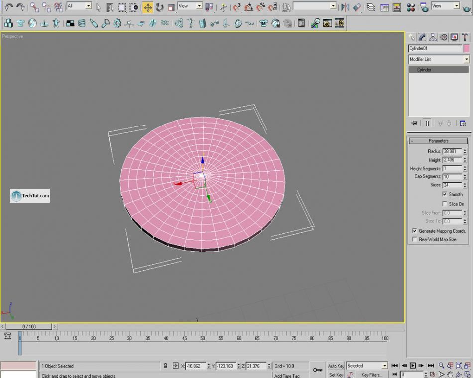Expand the Selected key mode dropdown
This screenshot has height=378, width=473.
[x=384, y=366]
